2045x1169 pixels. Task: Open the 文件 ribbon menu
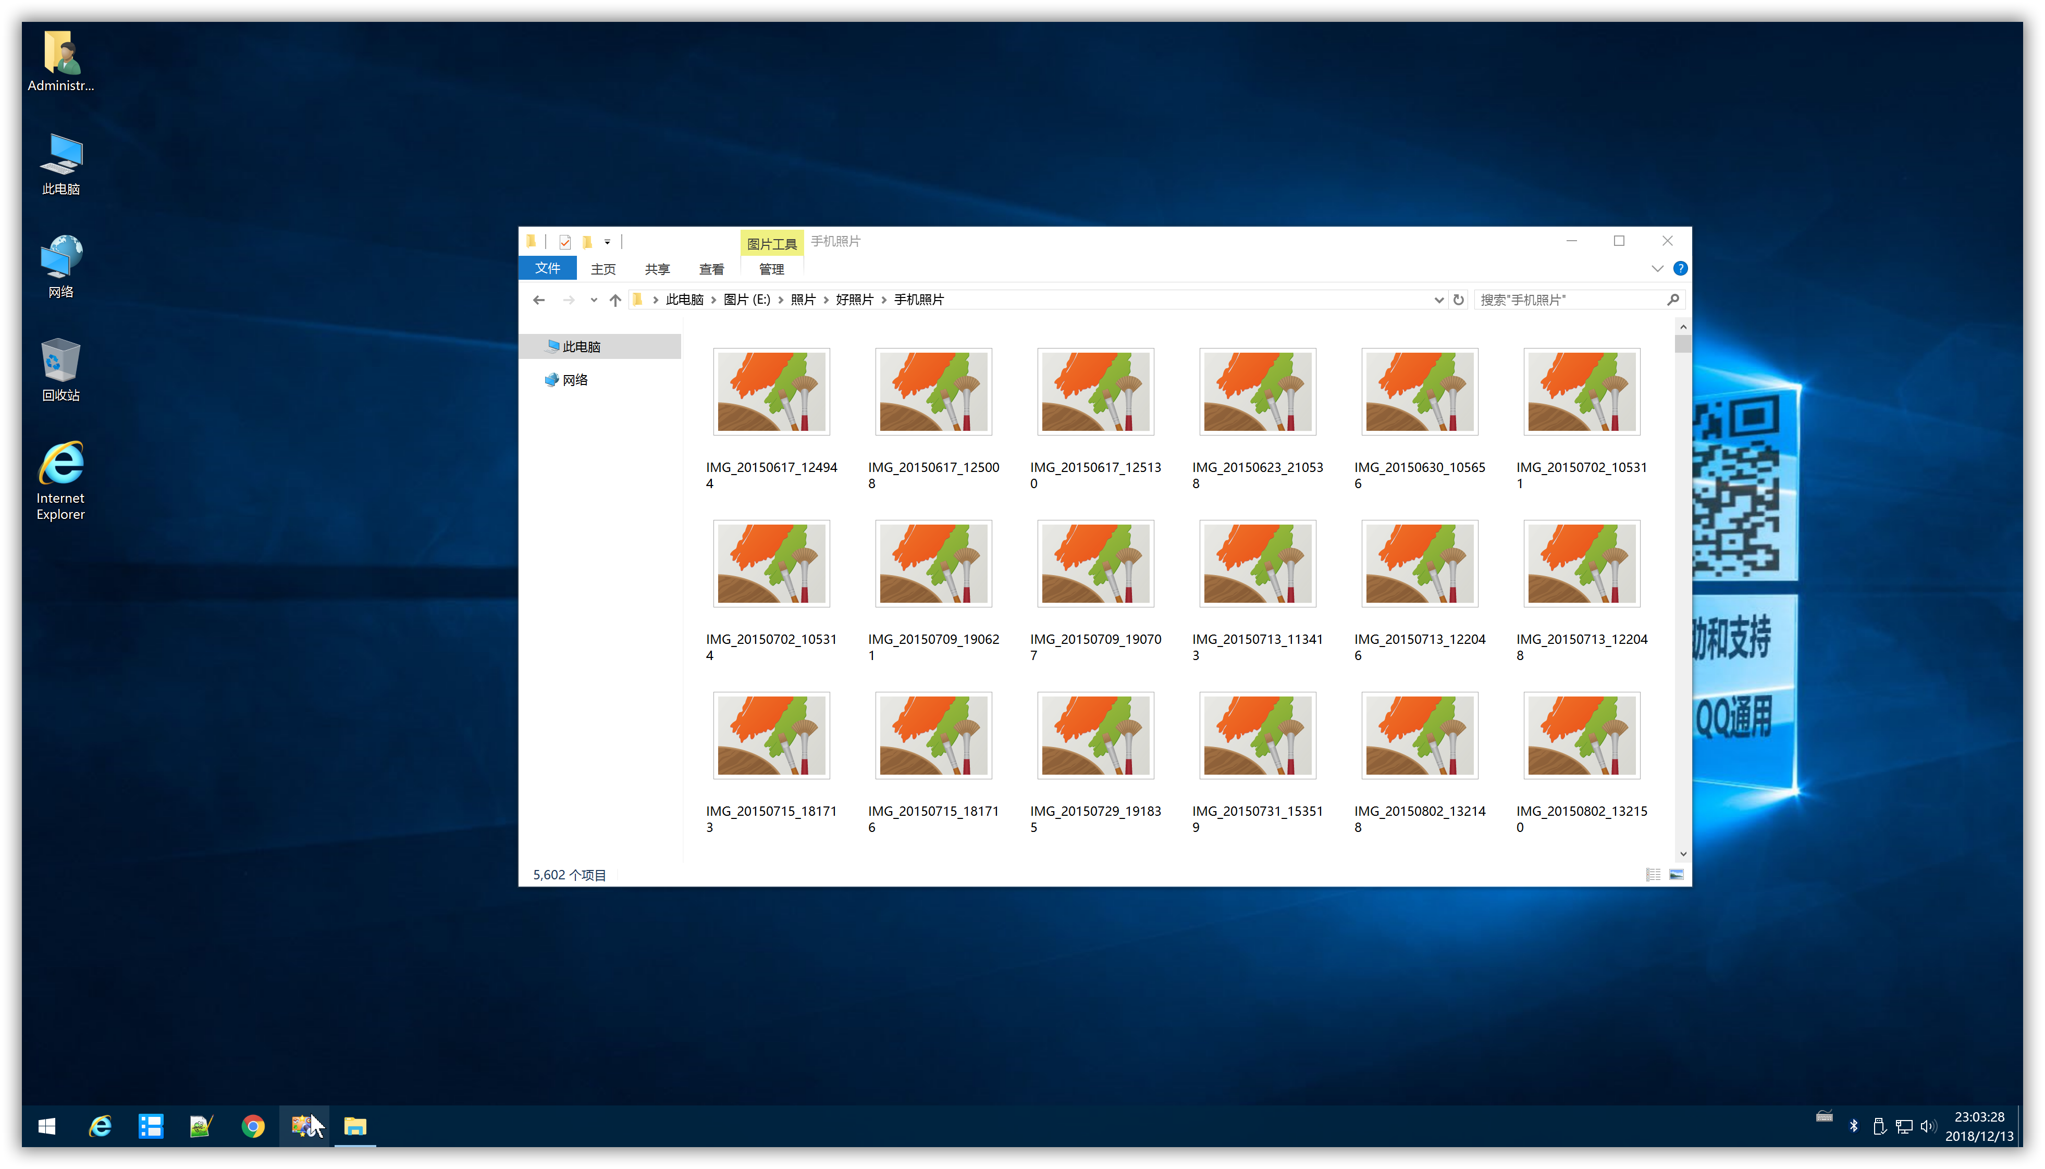pos(547,268)
